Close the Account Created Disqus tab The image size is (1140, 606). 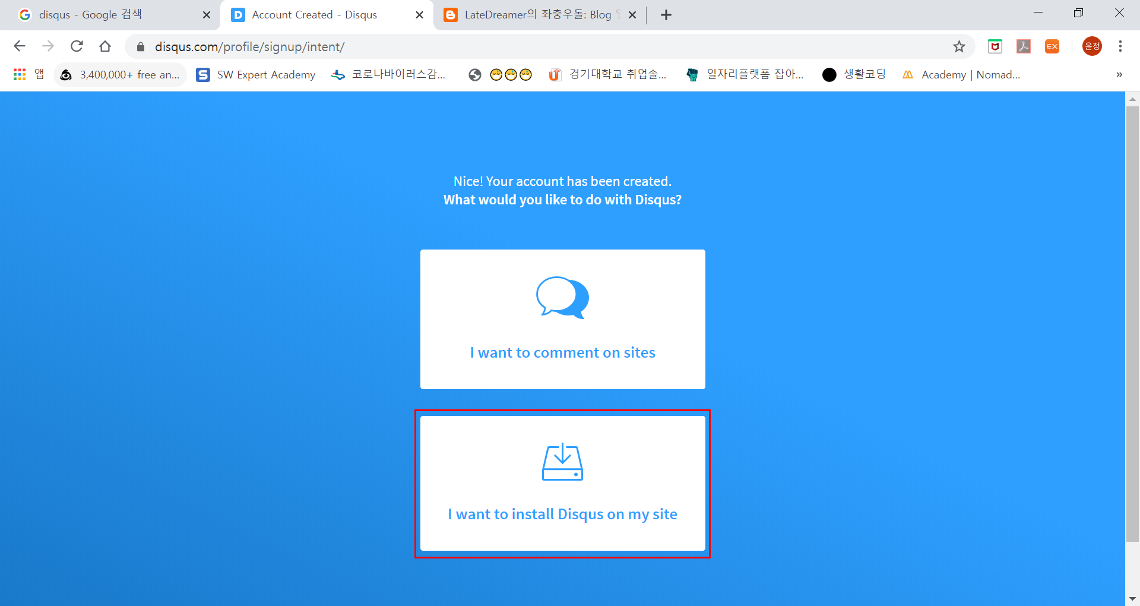[x=419, y=15]
